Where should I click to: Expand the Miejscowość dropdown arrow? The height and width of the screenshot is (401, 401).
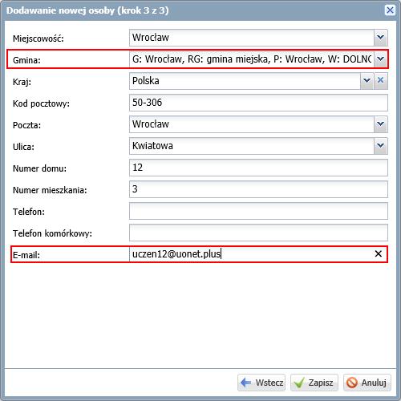[381, 38]
